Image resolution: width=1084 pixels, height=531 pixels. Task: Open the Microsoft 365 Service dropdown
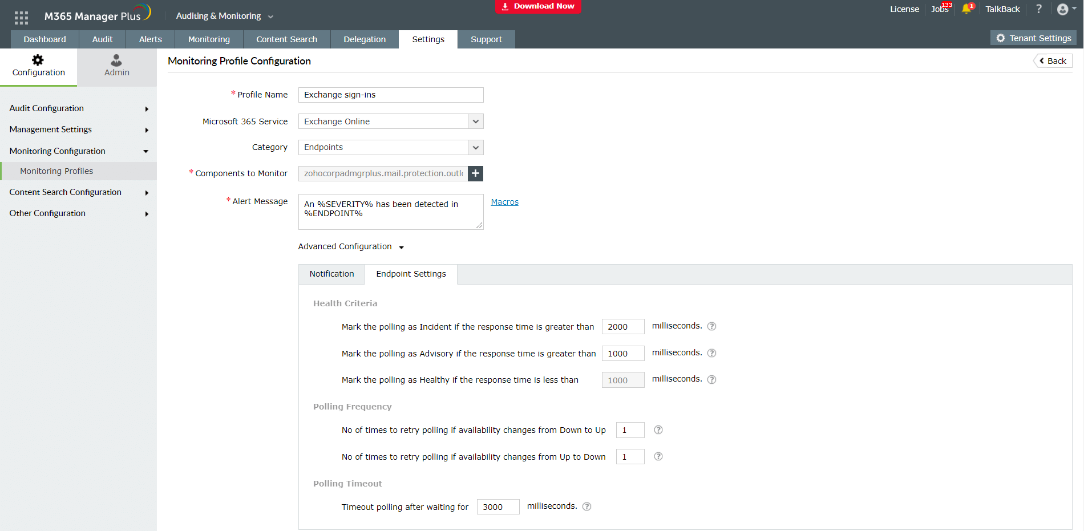[x=391, y=121]
